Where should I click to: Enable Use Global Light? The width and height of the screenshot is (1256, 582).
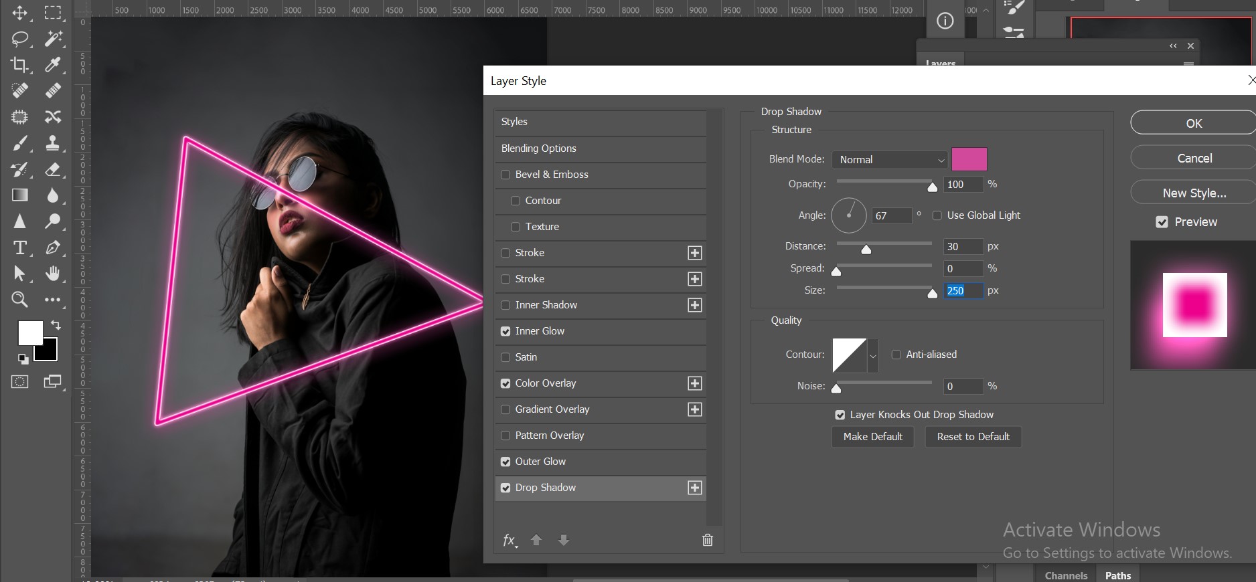point(937,215)
